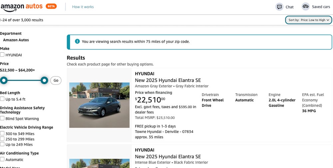Check 250 to 299 Miles range
This screenshot has width=333, height=168.
tap(2, 139)
